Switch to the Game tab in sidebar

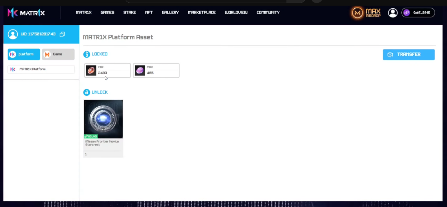tap(58, 54)
